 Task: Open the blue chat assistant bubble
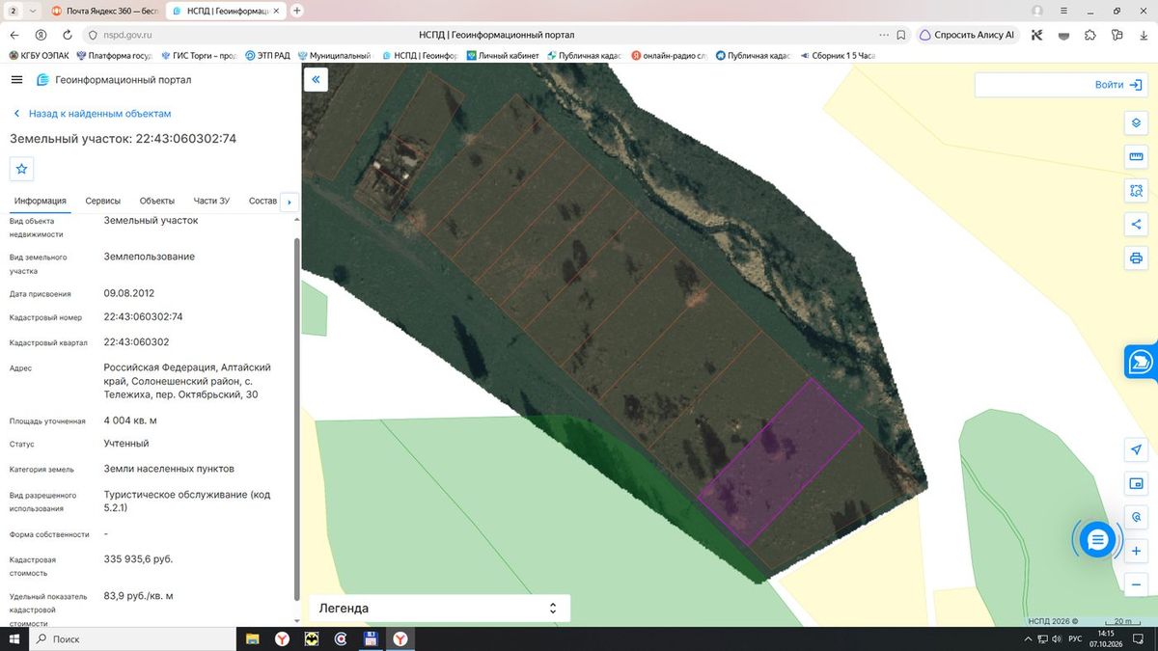click(x=1097, y=540)
